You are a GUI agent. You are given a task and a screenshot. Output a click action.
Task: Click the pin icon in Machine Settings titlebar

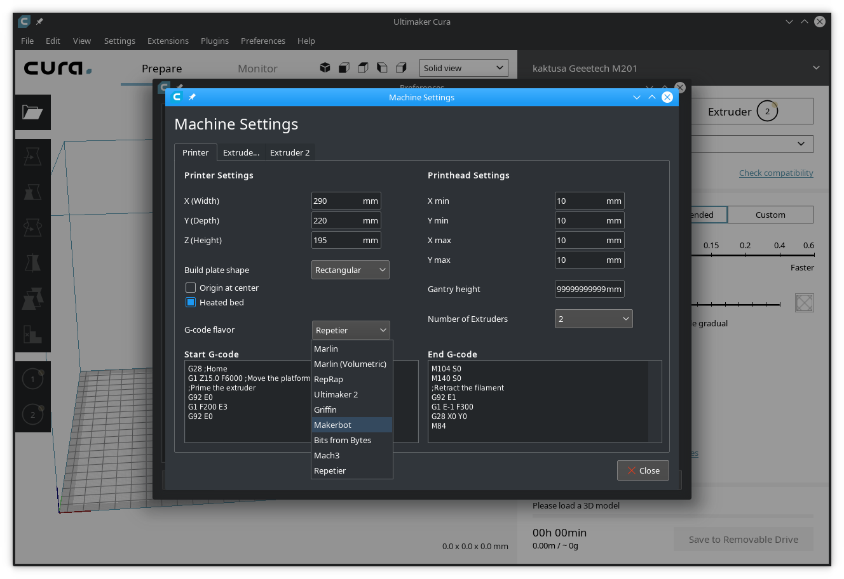pyautogui.click(x=192, y=97)
